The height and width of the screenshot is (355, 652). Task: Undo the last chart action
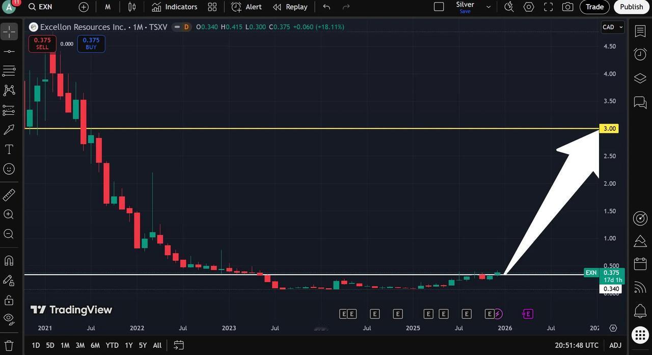point(327,7)
